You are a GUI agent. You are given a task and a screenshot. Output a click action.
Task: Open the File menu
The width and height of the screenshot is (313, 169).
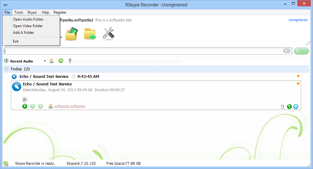(x=7, y=12)
